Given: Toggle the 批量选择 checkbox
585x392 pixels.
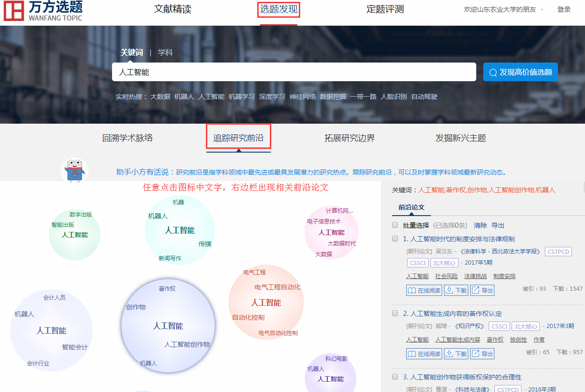Looking at the screenshot, I should pyautogui.click(x=395, y=225).
